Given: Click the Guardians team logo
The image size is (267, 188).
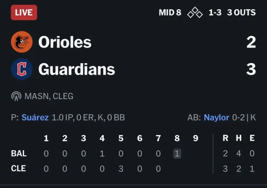Looking at the screenshot, I should [22, 69].
